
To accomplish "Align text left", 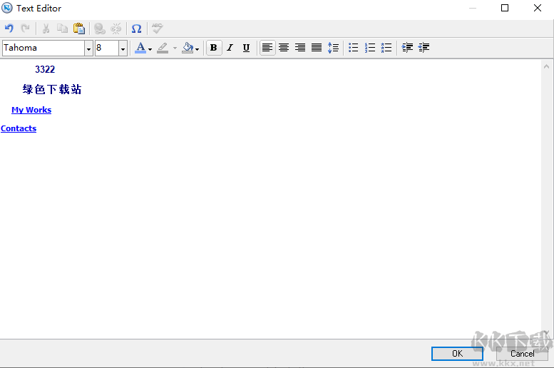I will click(267, 48).
